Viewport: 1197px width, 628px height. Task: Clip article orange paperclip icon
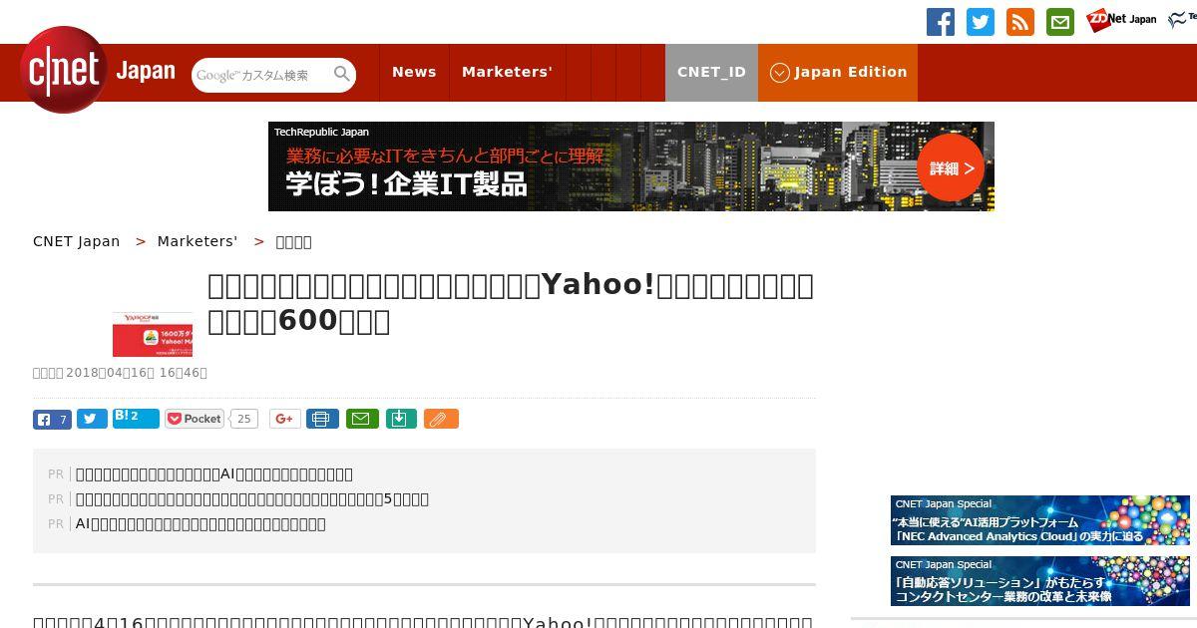click(441, 419)
